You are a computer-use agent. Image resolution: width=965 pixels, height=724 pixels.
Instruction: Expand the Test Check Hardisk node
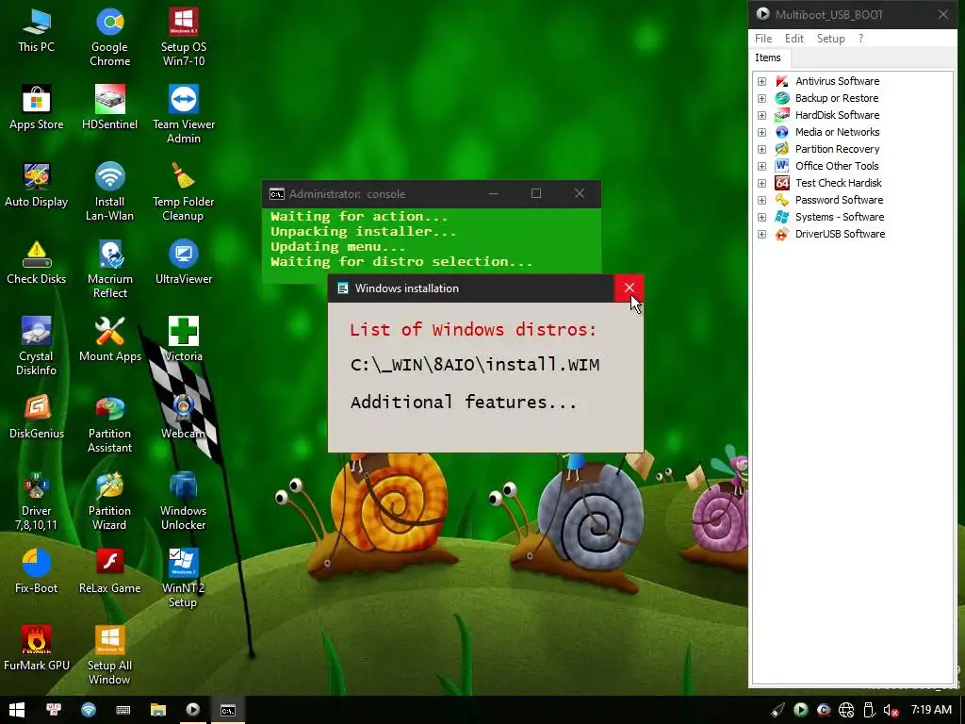coord(761,184)
